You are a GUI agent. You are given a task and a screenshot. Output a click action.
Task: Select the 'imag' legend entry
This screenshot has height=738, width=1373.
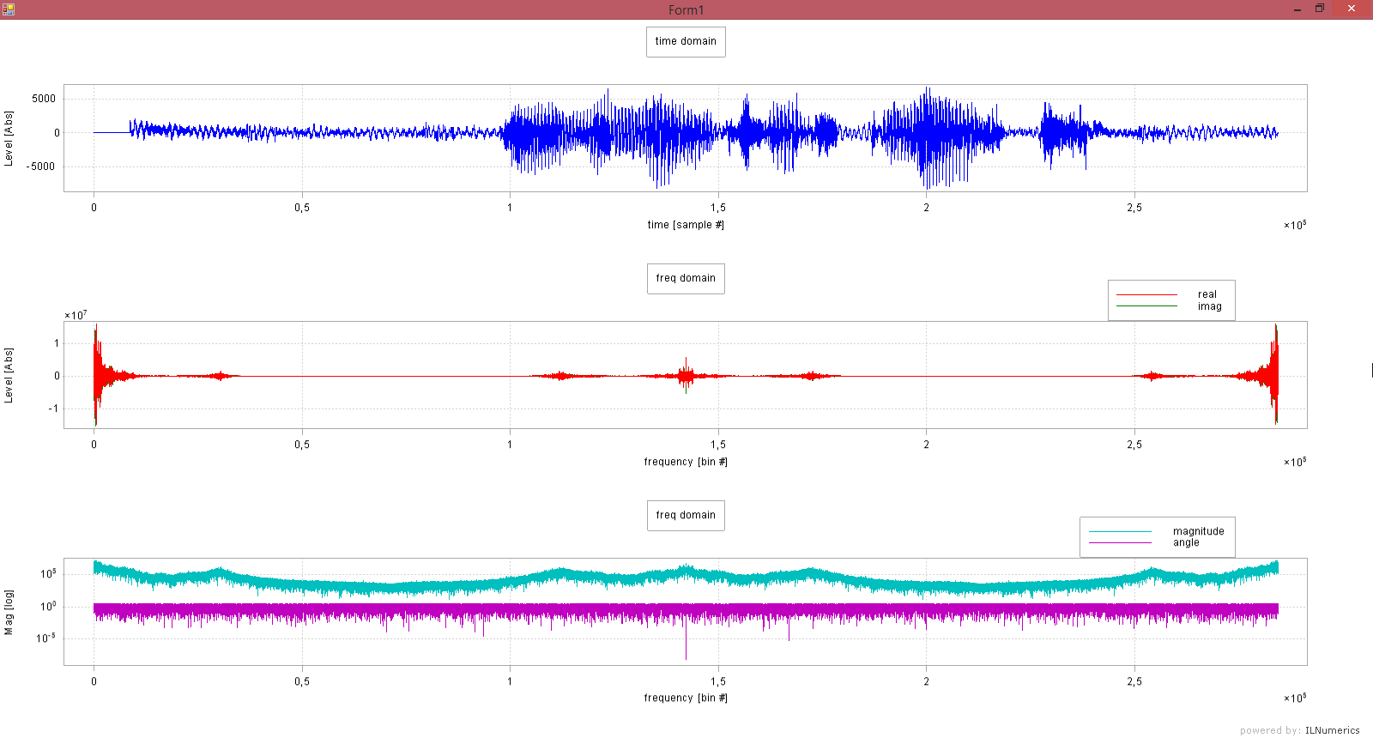click(x=1210, y=306)
